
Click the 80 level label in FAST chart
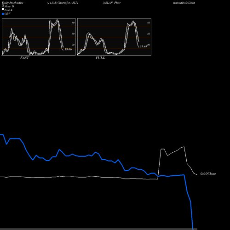73,23
